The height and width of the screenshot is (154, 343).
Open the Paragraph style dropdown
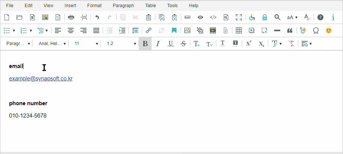pos(18,44)
